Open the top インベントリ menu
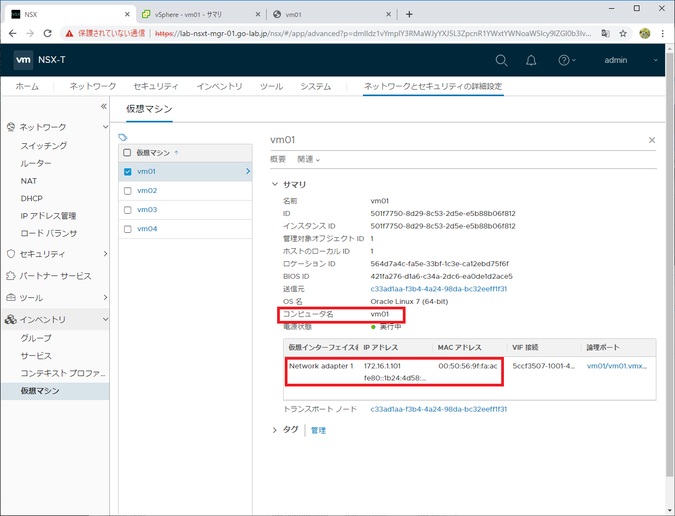 219,86
